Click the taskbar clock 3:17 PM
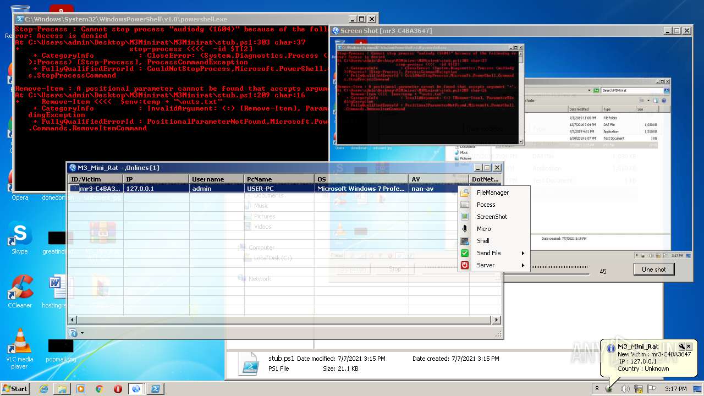Viewport: 704px width, 396px height. tap(675, 389)
